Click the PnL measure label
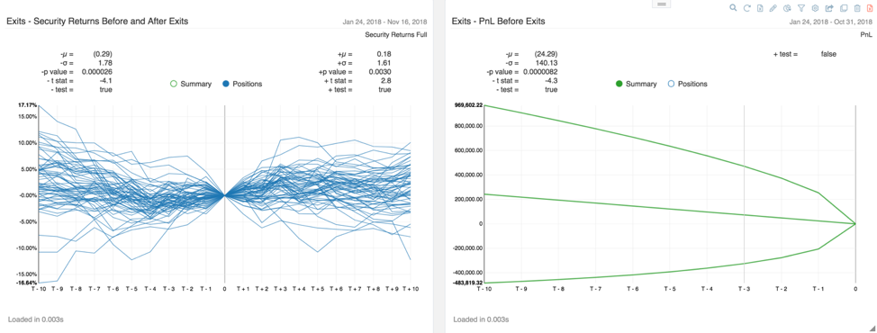The image size is (877, 333). coord(866,34)
